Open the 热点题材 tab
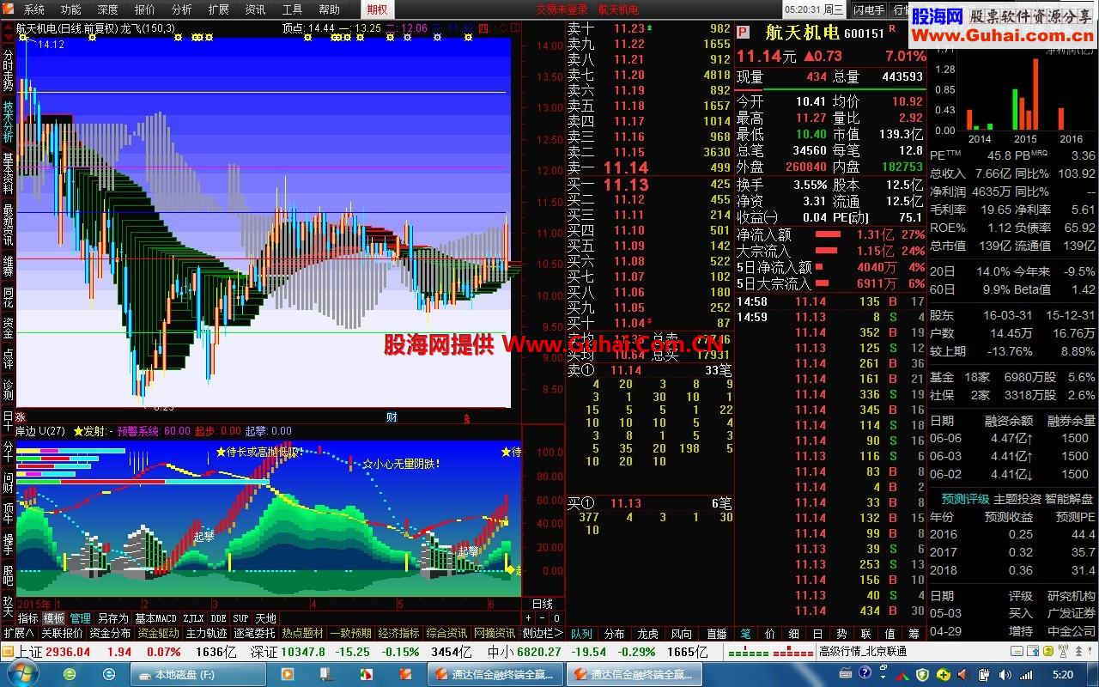 pos(303,633)
